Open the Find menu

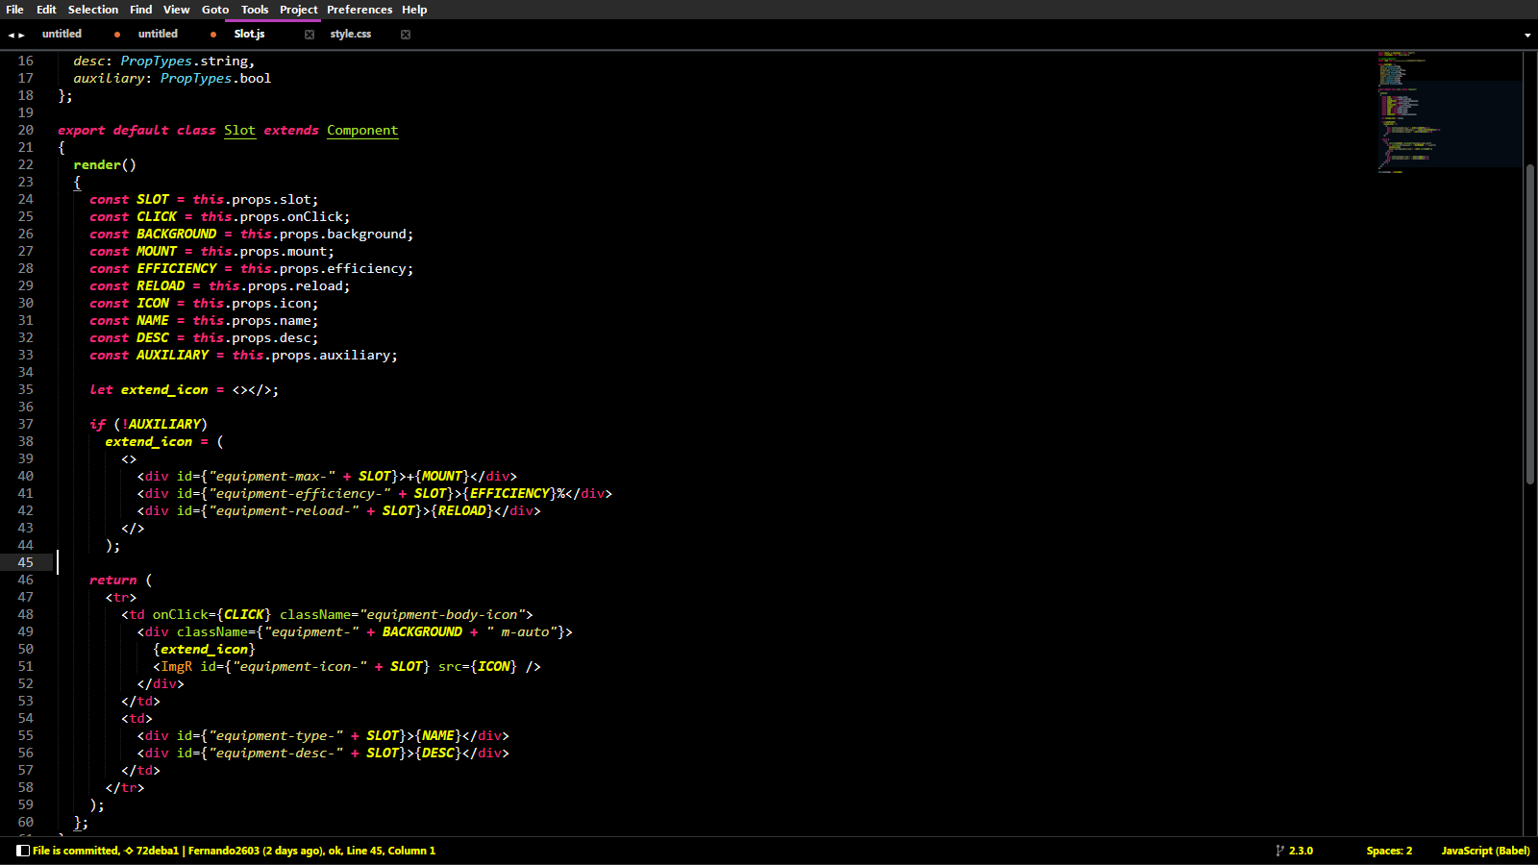(141, 10)
